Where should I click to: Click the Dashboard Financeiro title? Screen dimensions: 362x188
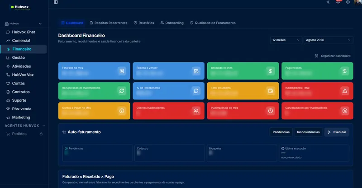tap(81, 36)
